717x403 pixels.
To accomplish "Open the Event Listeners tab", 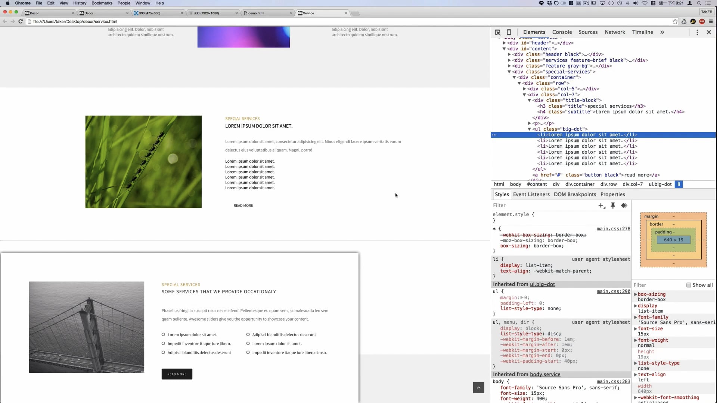I will coord(531,194).
